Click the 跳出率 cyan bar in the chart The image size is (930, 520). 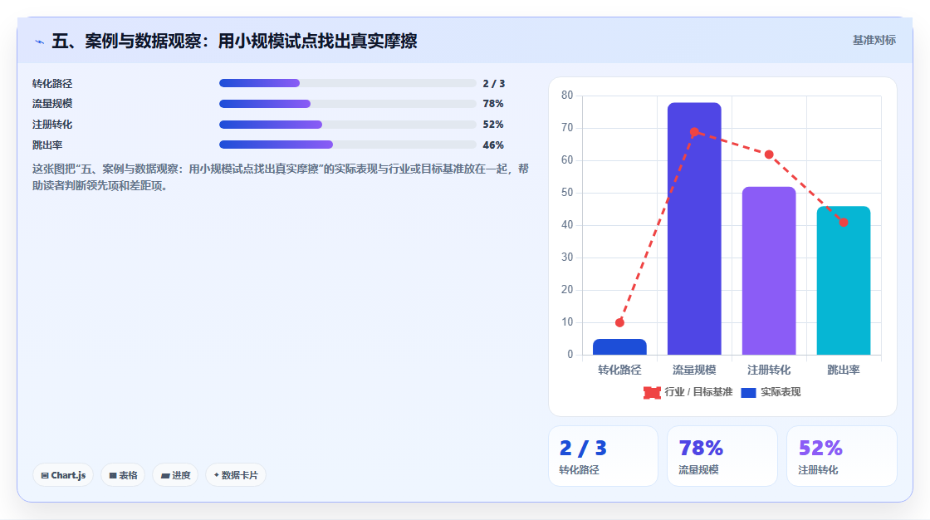click(844, 281)
